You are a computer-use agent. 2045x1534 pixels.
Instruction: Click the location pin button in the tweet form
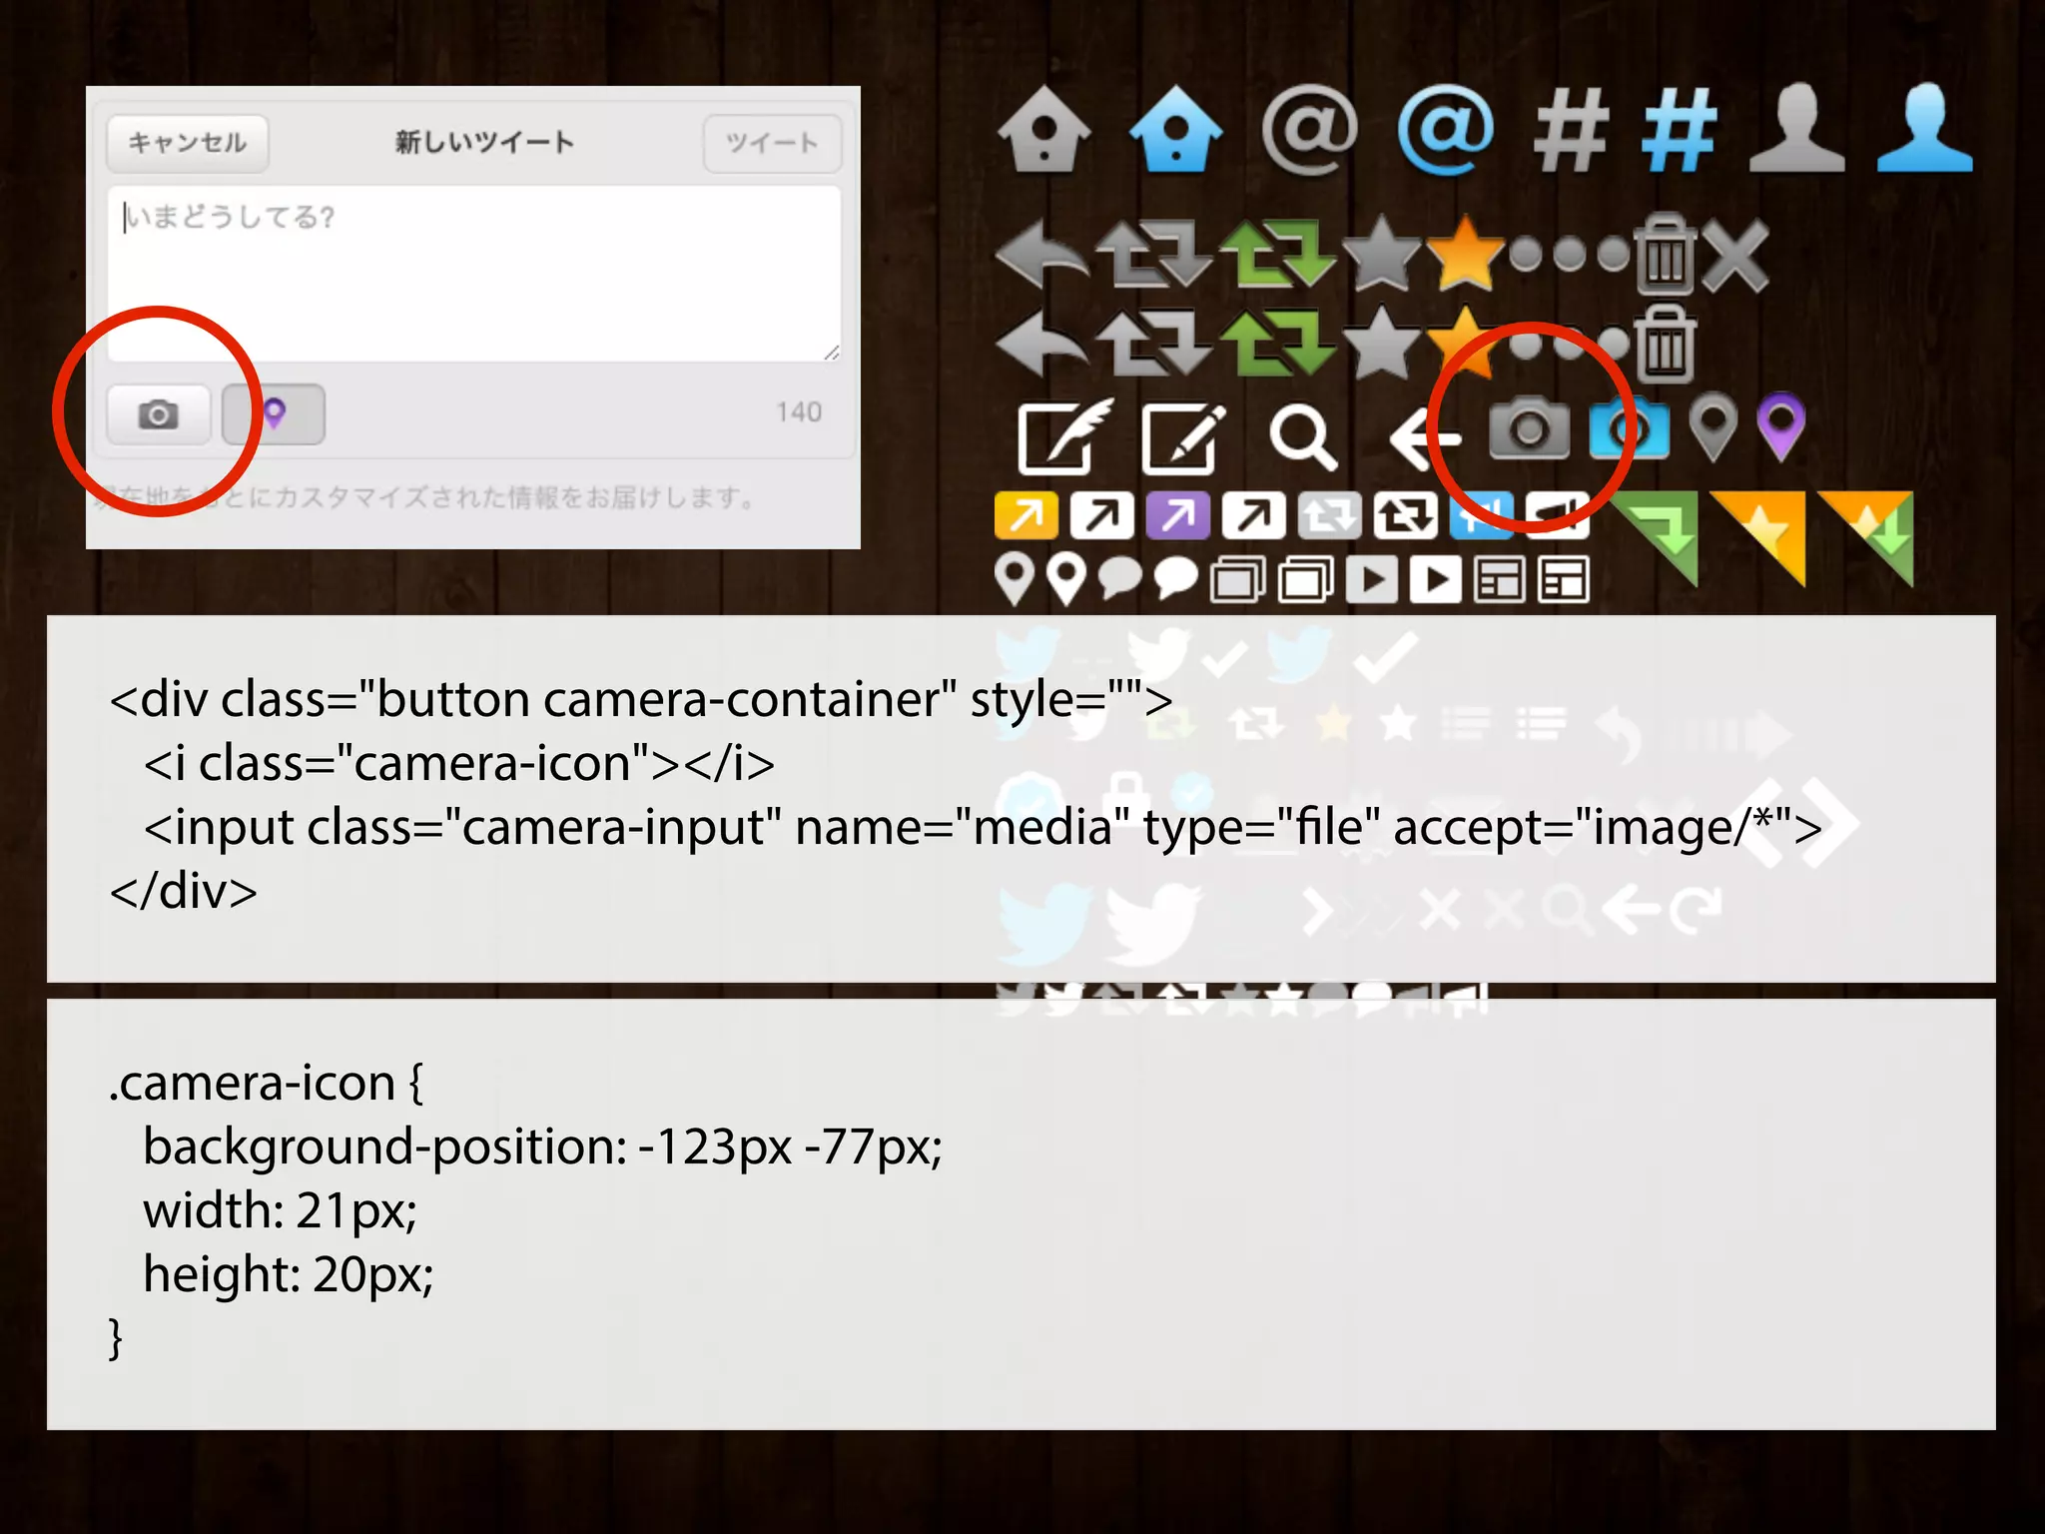274,414
